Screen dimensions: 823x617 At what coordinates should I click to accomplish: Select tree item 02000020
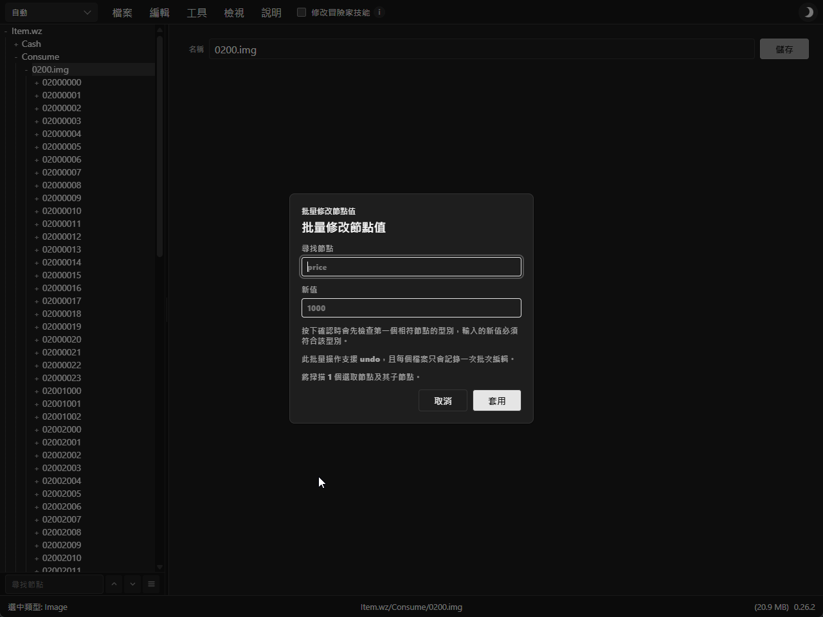62,339
